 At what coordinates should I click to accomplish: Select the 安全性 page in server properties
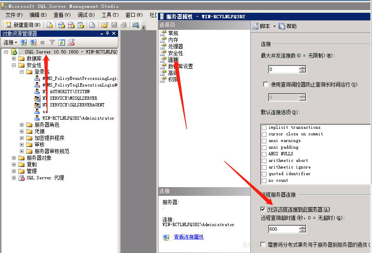coord(175,53)
